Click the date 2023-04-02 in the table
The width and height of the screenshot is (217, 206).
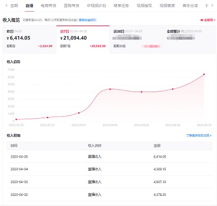point(19,195)
